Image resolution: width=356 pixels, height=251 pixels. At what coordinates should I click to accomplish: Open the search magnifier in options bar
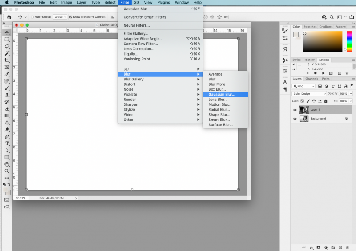pyautogui.click(x=332, y=17)
